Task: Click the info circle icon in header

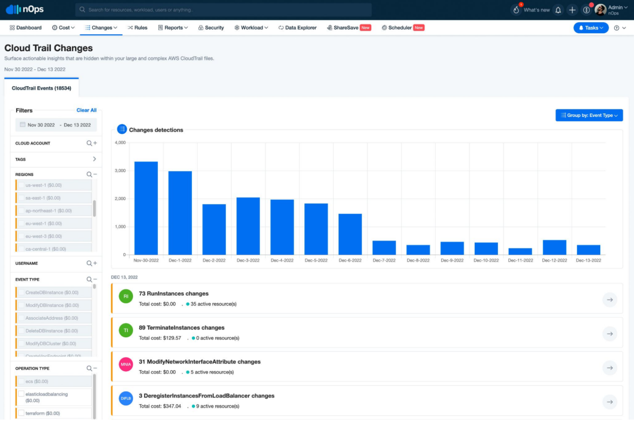Action: click(586, 10)
